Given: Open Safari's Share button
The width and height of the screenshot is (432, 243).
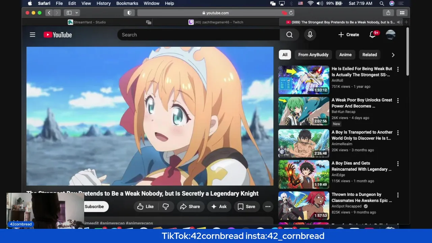Looking at the screenshot, I should [x=388, y=13].
